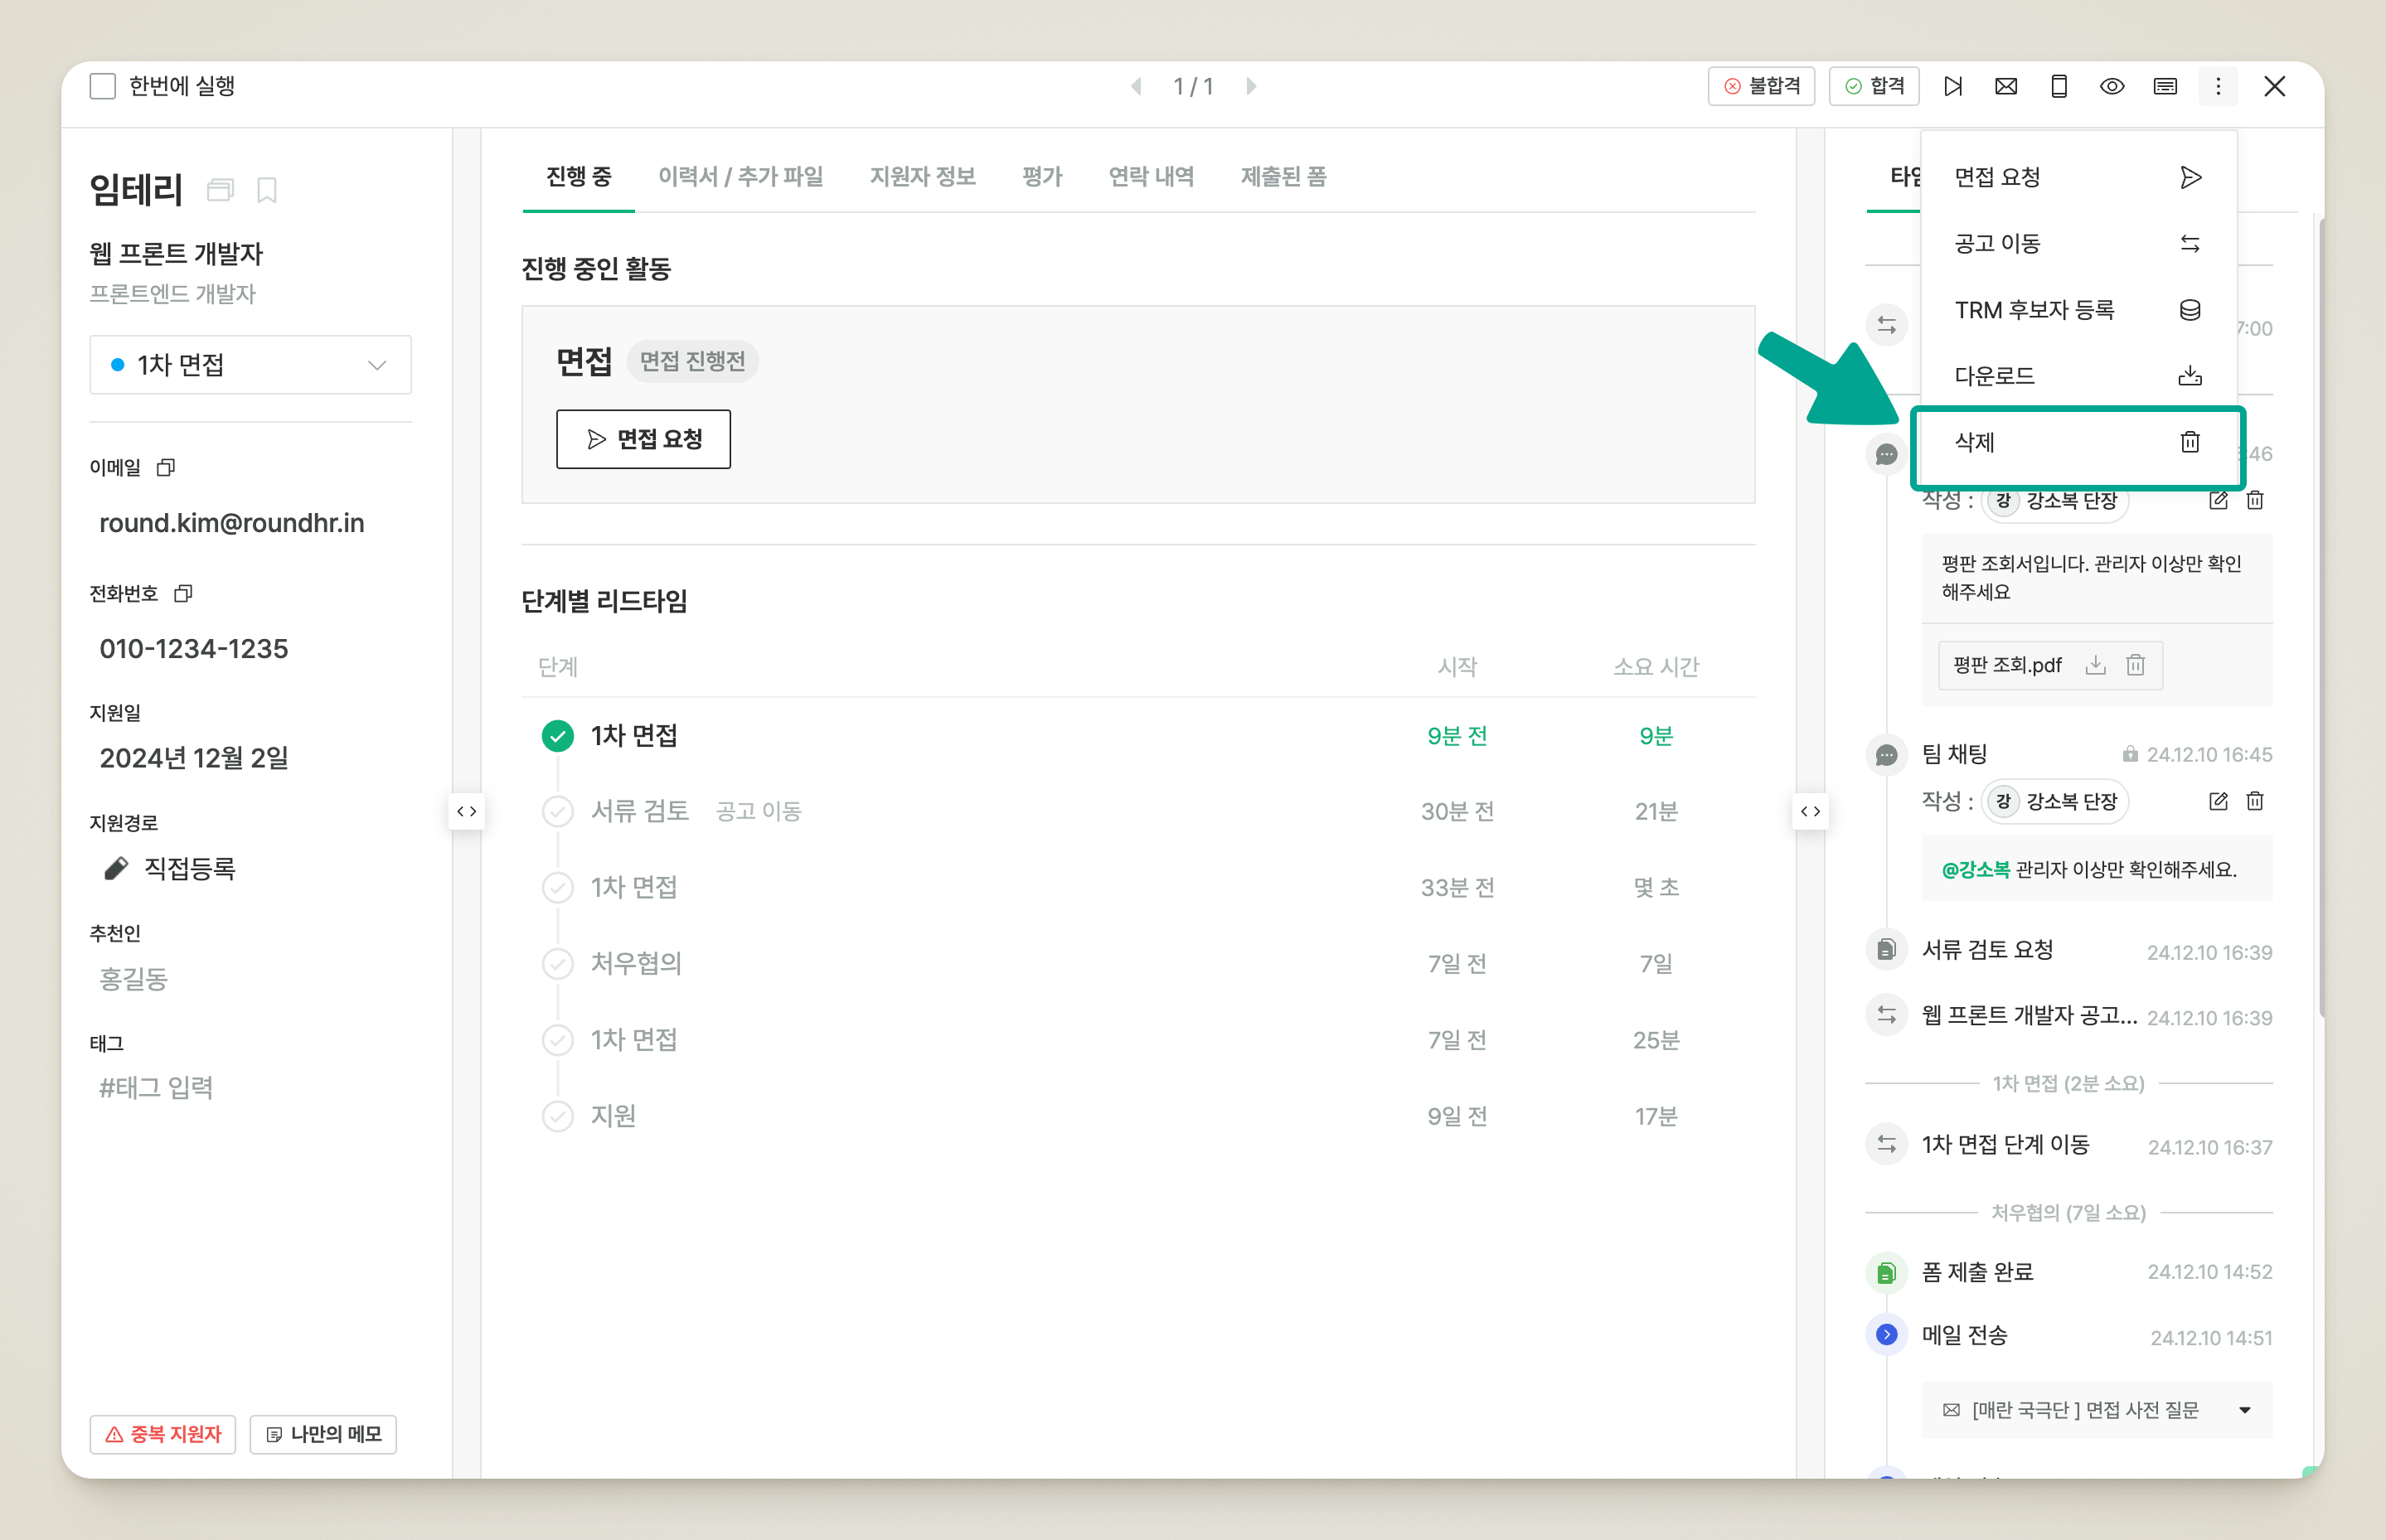This screenshot has height=1540, width=2386.
Task: Download the 평판 조회.pdf attachment
Action: (2095, 665)
